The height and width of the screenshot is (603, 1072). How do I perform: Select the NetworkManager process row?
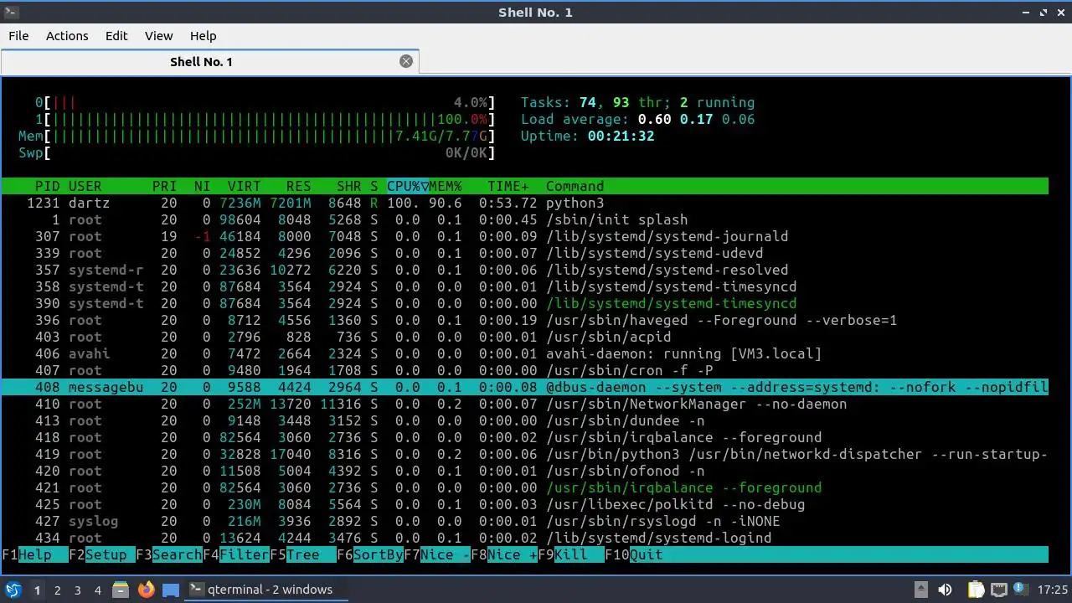(525, 404)
